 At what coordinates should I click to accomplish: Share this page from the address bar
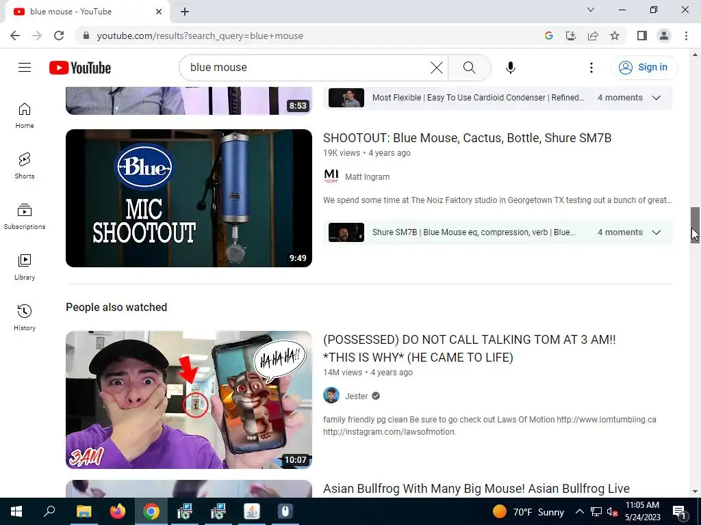click(593, 36)
